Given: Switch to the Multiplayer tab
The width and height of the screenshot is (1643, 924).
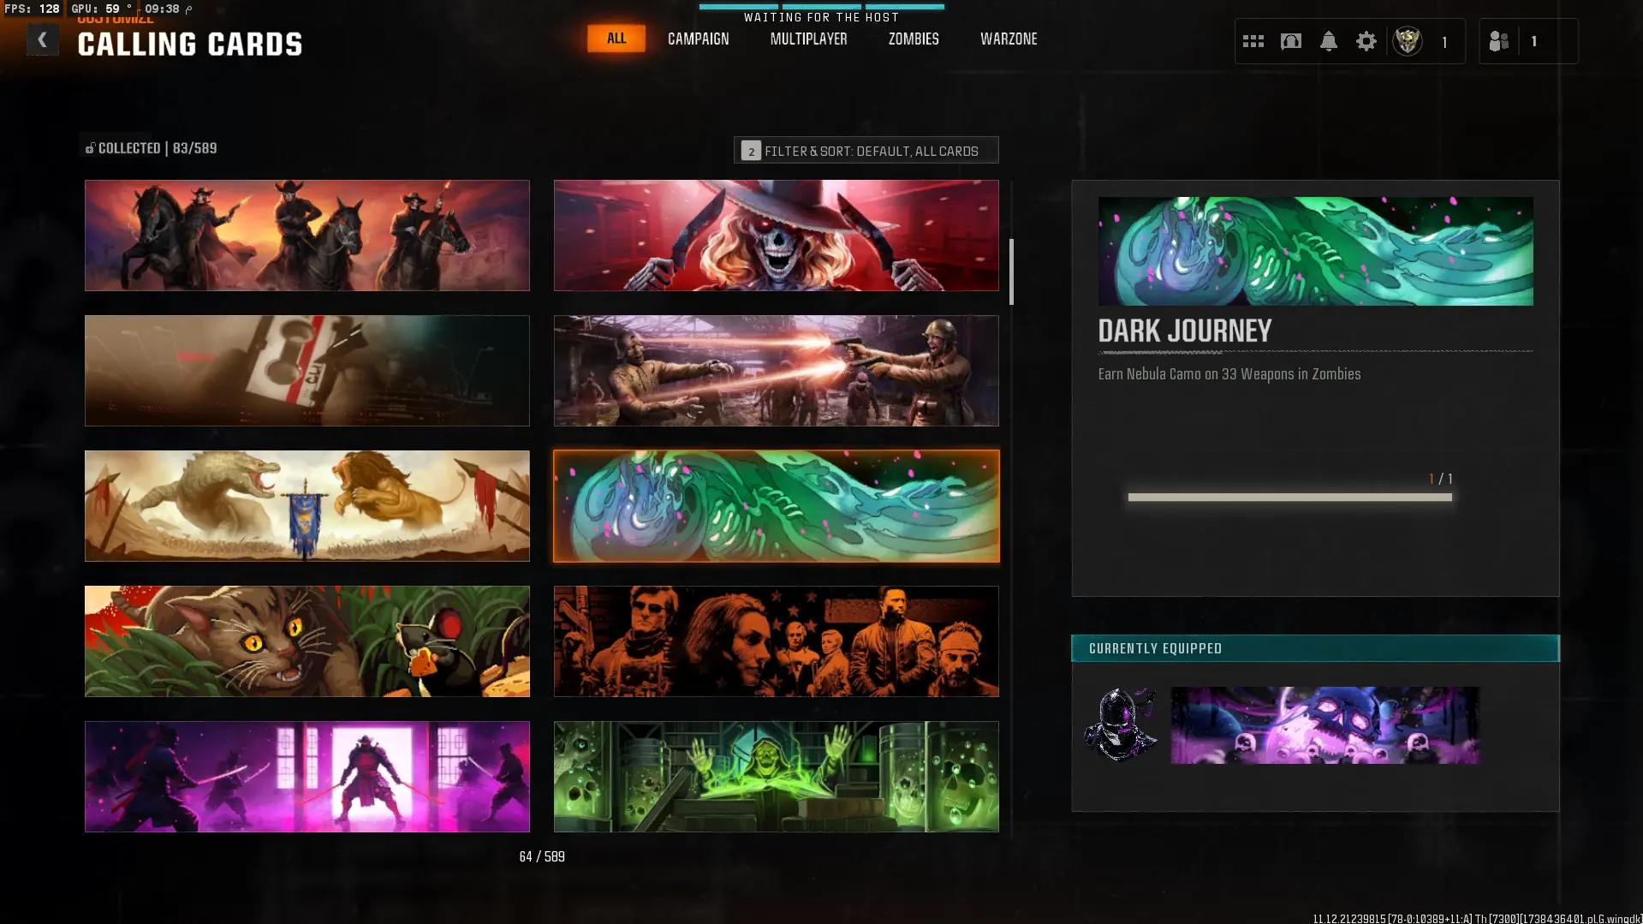Looking at the screenshot, I should [x=808, y=39].
